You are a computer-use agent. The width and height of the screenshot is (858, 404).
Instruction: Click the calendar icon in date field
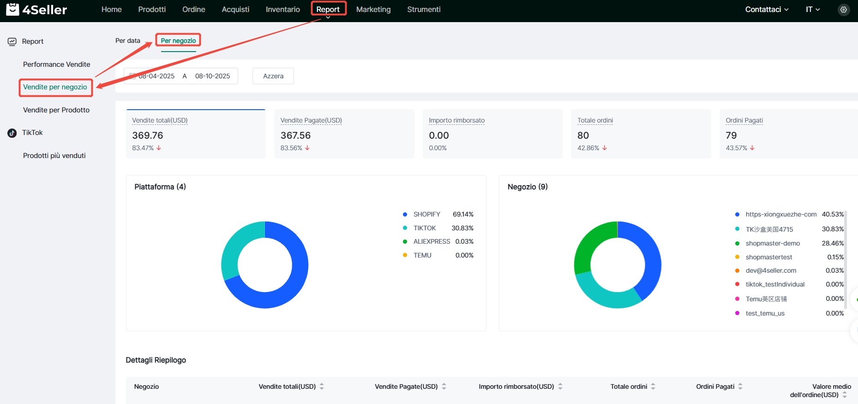pos(132,76)
